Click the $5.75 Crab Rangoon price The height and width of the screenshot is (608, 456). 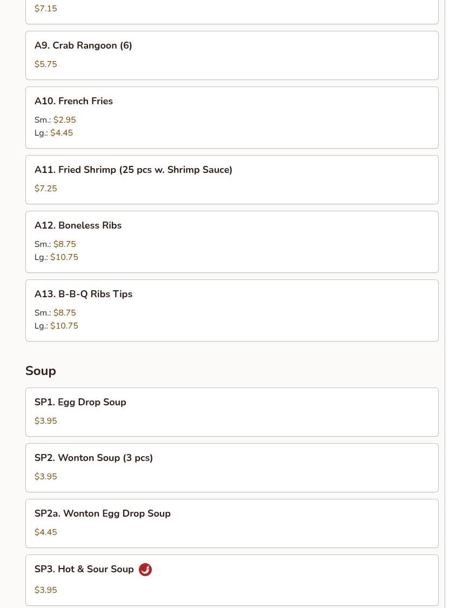(x=46, y=64)
